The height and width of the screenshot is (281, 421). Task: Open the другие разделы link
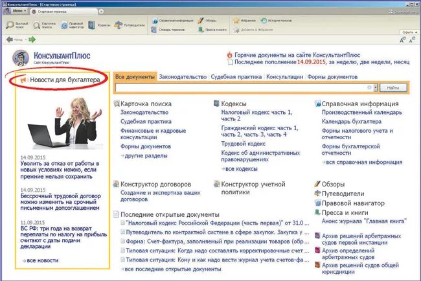(146, 155)
